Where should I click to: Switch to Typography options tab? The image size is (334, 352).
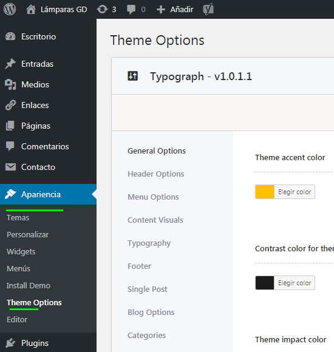149,243
